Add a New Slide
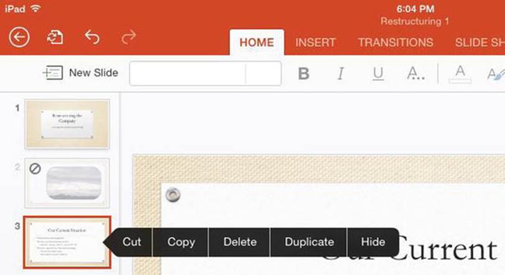 [81, 73]
